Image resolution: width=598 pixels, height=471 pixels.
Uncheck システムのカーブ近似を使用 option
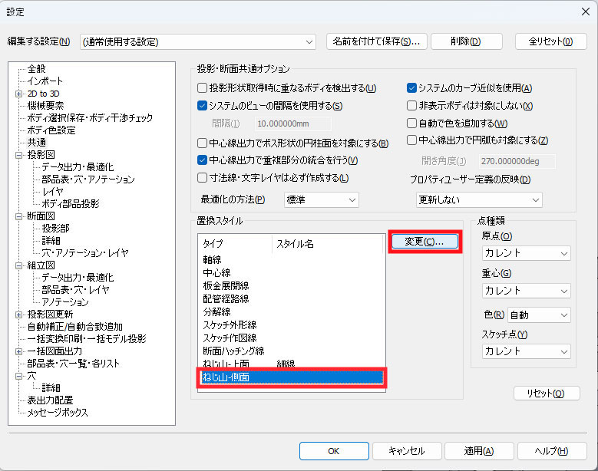coord(412,88)
